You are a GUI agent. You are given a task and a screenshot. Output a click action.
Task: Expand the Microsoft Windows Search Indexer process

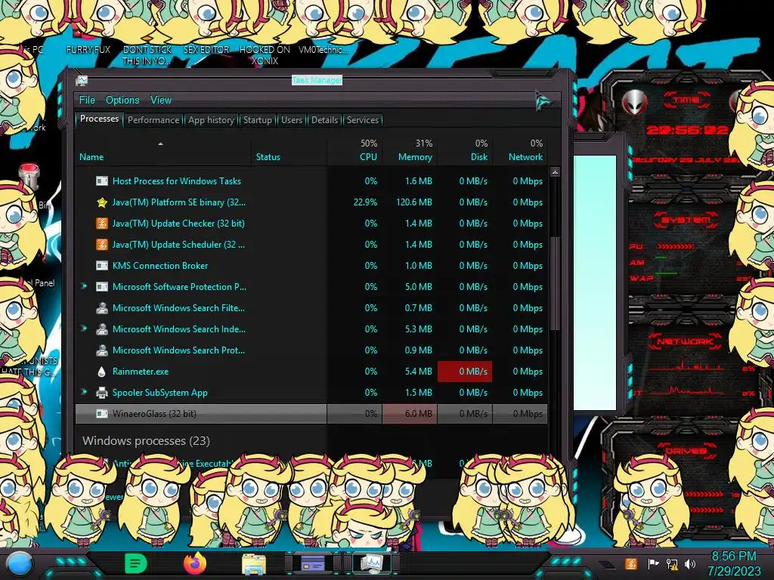coord(84,329)
